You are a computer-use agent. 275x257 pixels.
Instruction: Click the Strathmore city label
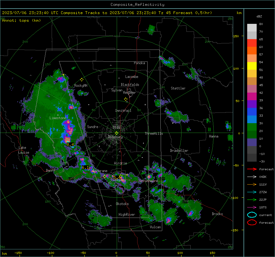pos(148,181)
